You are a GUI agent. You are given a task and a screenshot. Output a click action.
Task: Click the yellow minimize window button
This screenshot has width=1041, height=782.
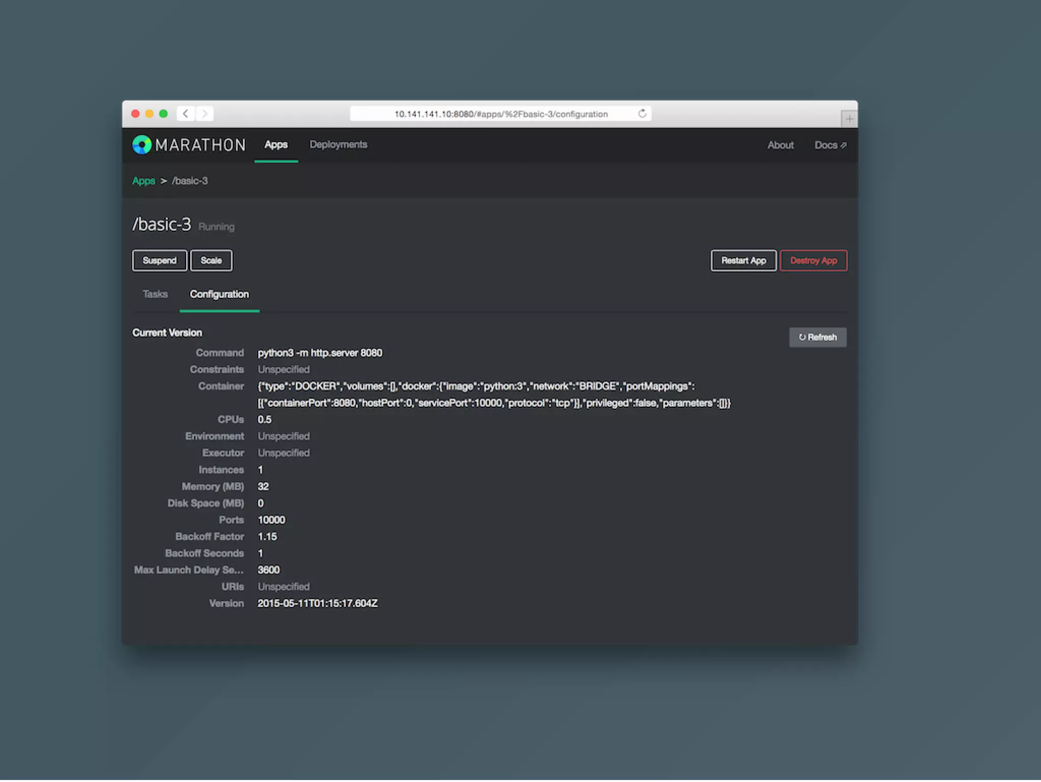[x=149, y=113]
